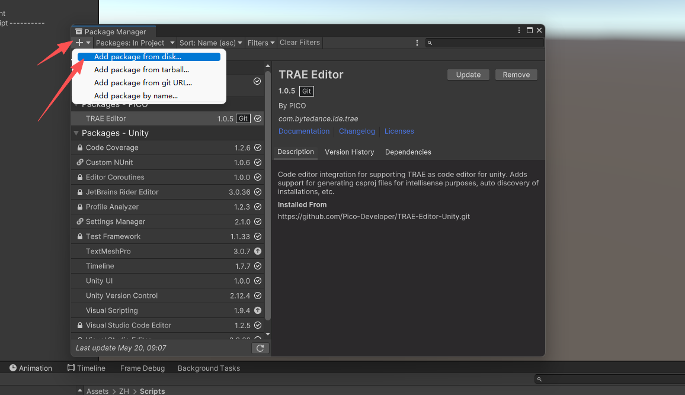This screenshot has height=395, width=685.
Task: Open the Frame Debug tab
Action: (142, 368)
